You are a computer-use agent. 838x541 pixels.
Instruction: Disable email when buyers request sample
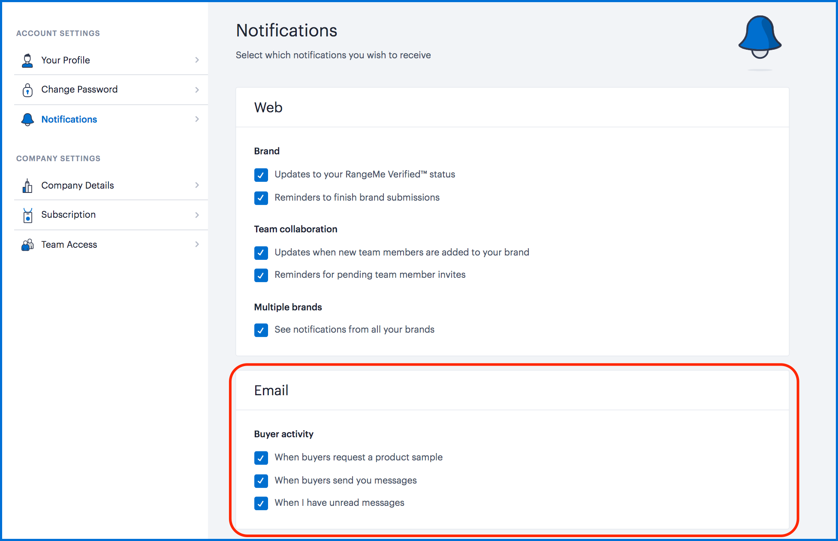(261, 458)
